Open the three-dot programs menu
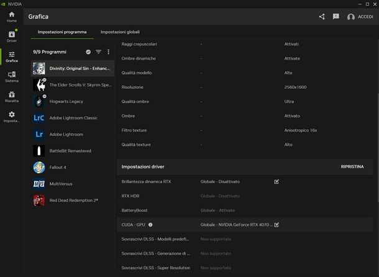 click(109, 52)
